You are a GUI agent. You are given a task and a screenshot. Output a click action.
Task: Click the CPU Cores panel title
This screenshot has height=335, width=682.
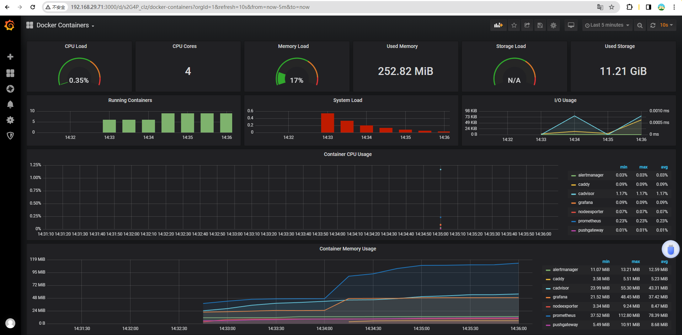click(185, 46)
